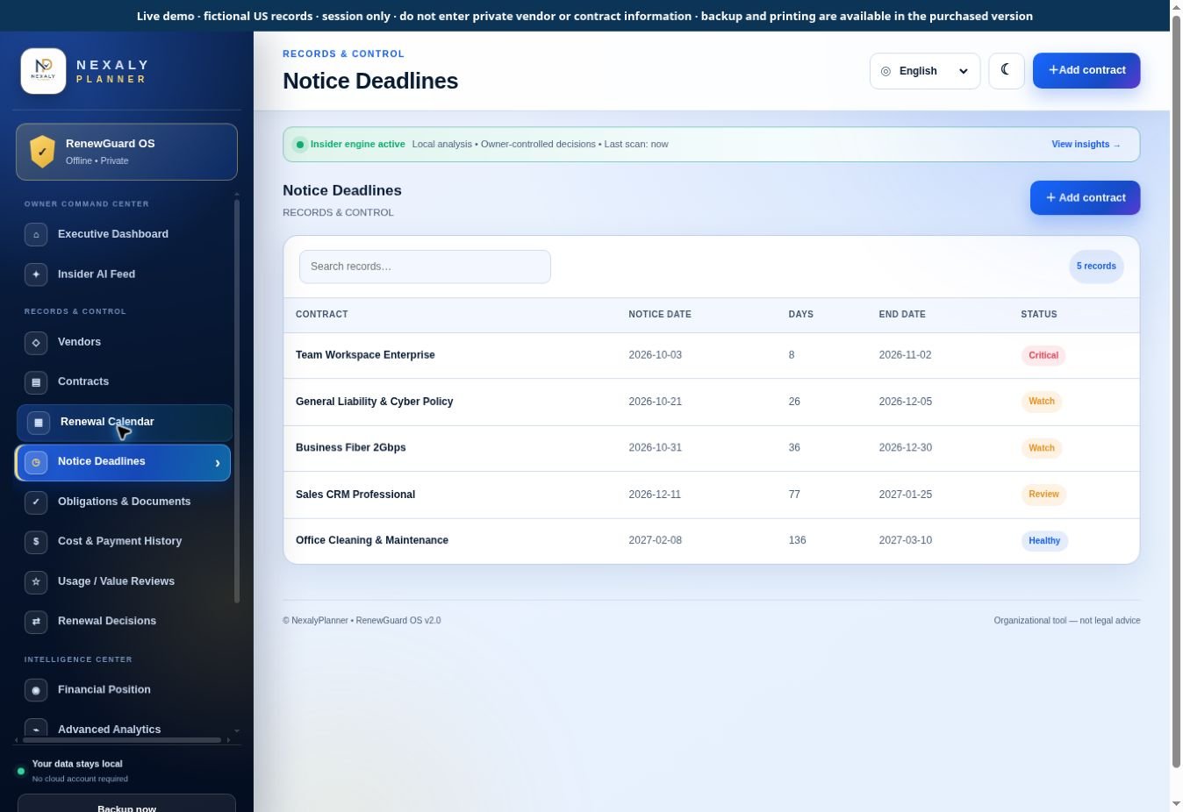The width and height of the screenshot is (1183, 812).
Task: Click the Advanced Analytics icon
Action: coord(36,729)
